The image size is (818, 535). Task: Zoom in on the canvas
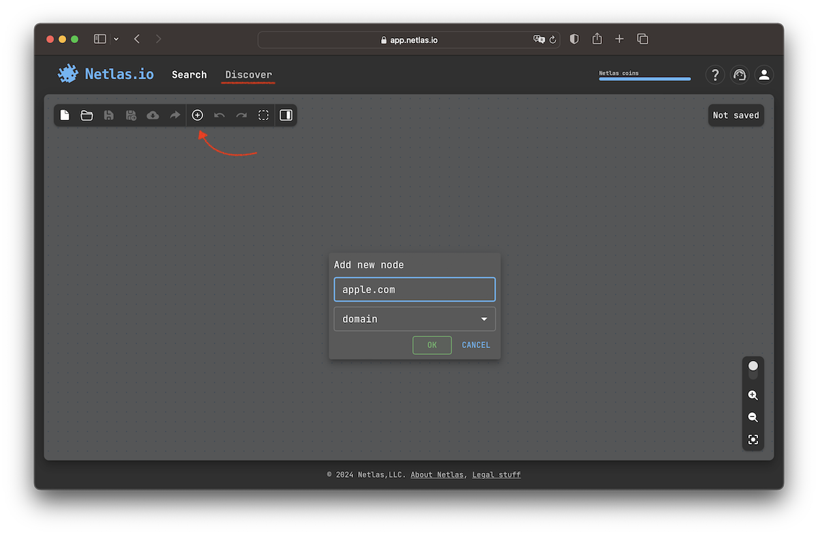pos(753,395)
